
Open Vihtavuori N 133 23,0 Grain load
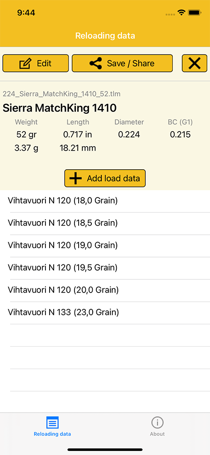pyautogui.click(x=105, y=313)
